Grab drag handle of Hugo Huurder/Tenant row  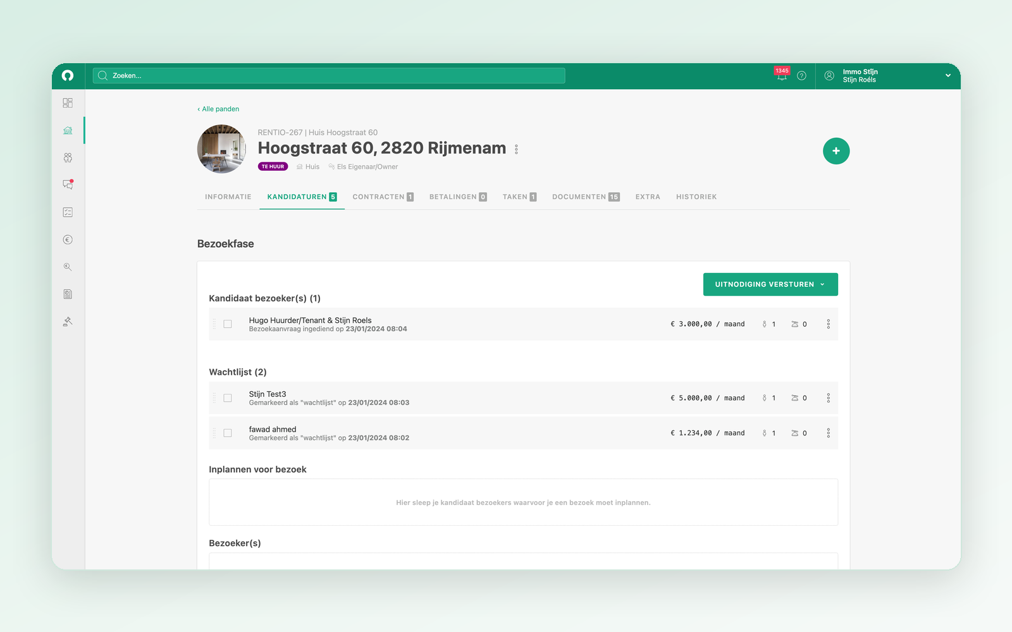[214, 324]
